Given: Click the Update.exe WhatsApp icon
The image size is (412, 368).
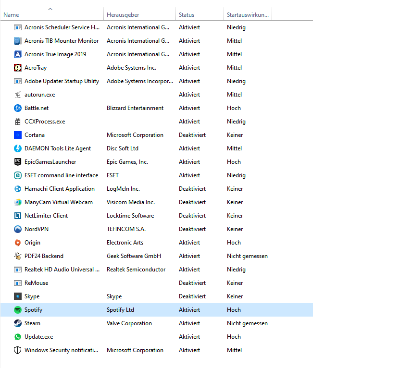Looking at the screenshot, I should coord(18,337).
